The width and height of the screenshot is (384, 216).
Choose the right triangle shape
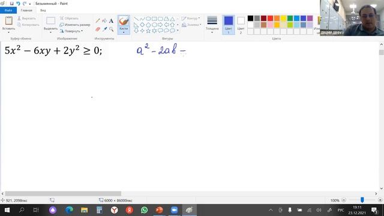point(136,25)
